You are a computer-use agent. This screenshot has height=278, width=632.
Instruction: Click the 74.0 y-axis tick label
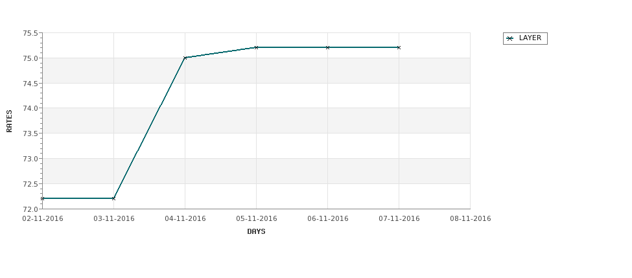30,108
